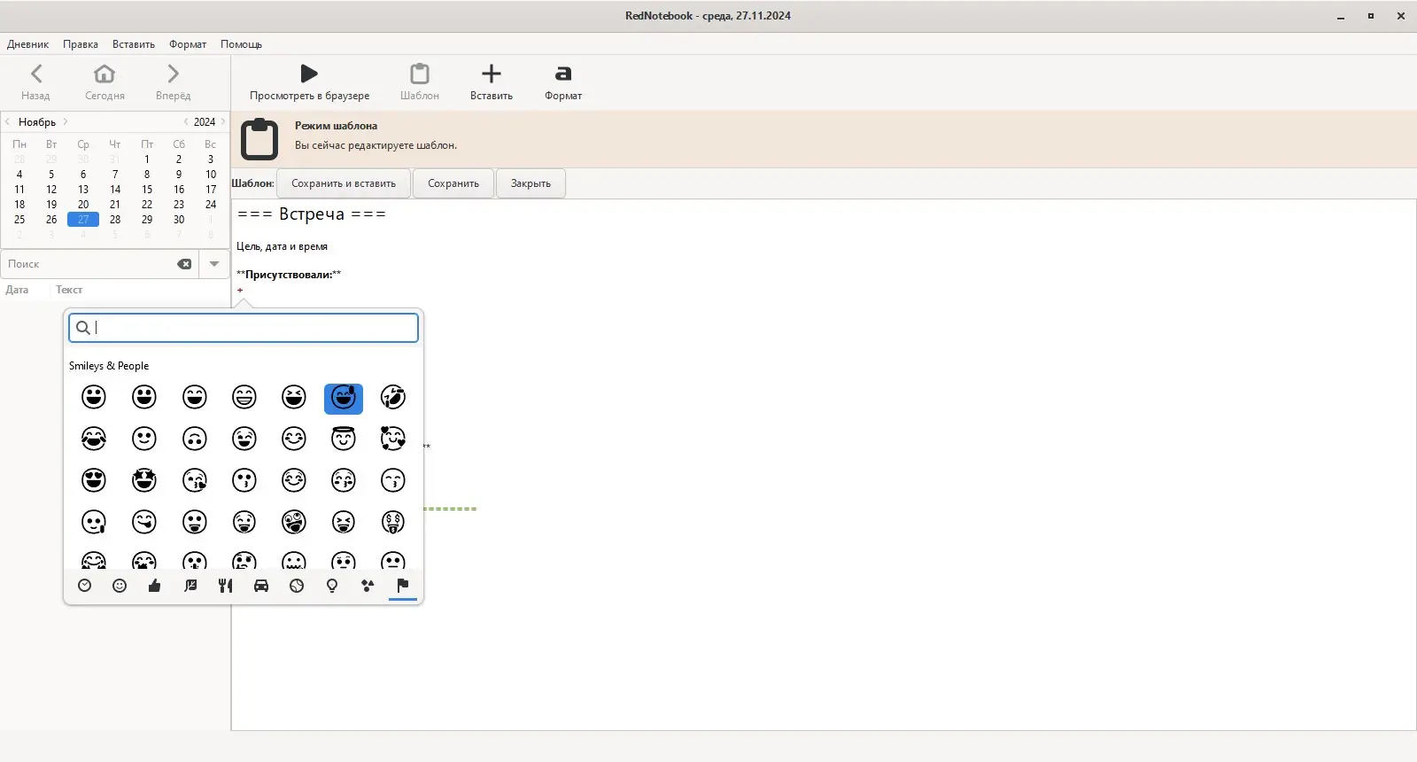Click Просмотреть в браузере play icon
This screenshot has height=762, width=1417.
[309, 82]
